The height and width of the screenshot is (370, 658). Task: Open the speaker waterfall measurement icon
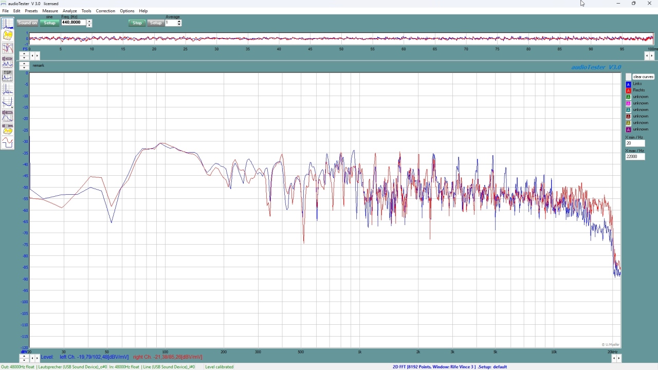coord(8,129)
